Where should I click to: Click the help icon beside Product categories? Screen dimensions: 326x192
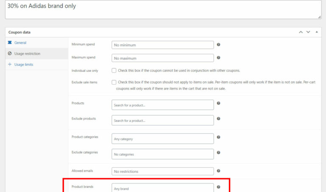(x=218, y=137)
